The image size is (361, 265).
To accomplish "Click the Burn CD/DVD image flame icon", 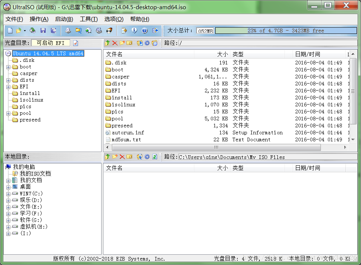I will click(x=109, y=31).
